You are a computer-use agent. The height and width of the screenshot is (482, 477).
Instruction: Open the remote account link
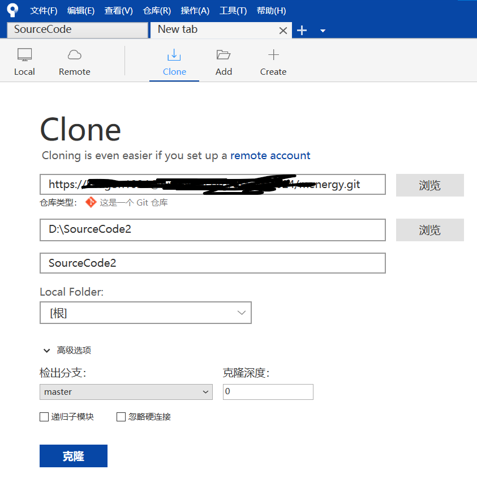(x=270, y=155)
